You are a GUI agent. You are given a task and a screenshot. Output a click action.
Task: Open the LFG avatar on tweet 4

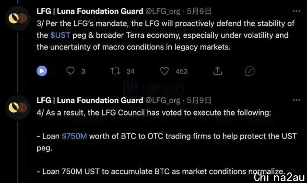click(x=18, y=107)
